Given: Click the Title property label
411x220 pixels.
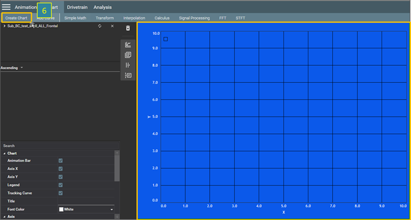Looking at the screenshot, I should click(11, 201).
